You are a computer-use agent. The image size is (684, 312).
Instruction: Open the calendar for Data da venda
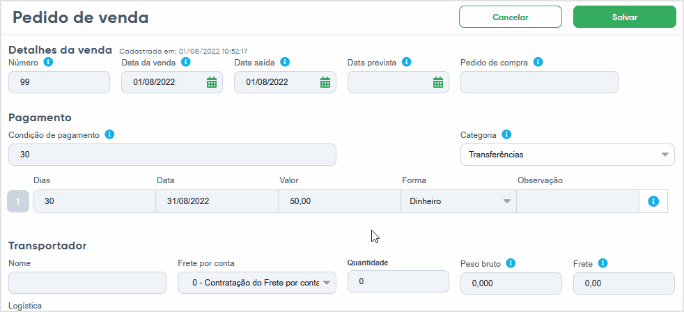pos(212,82)
